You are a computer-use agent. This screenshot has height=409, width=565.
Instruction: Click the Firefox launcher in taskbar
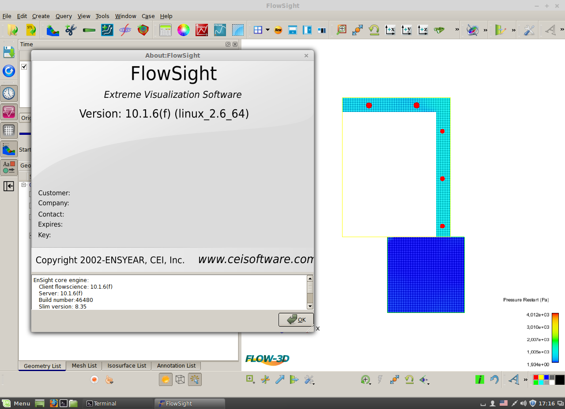click(54, 403)
